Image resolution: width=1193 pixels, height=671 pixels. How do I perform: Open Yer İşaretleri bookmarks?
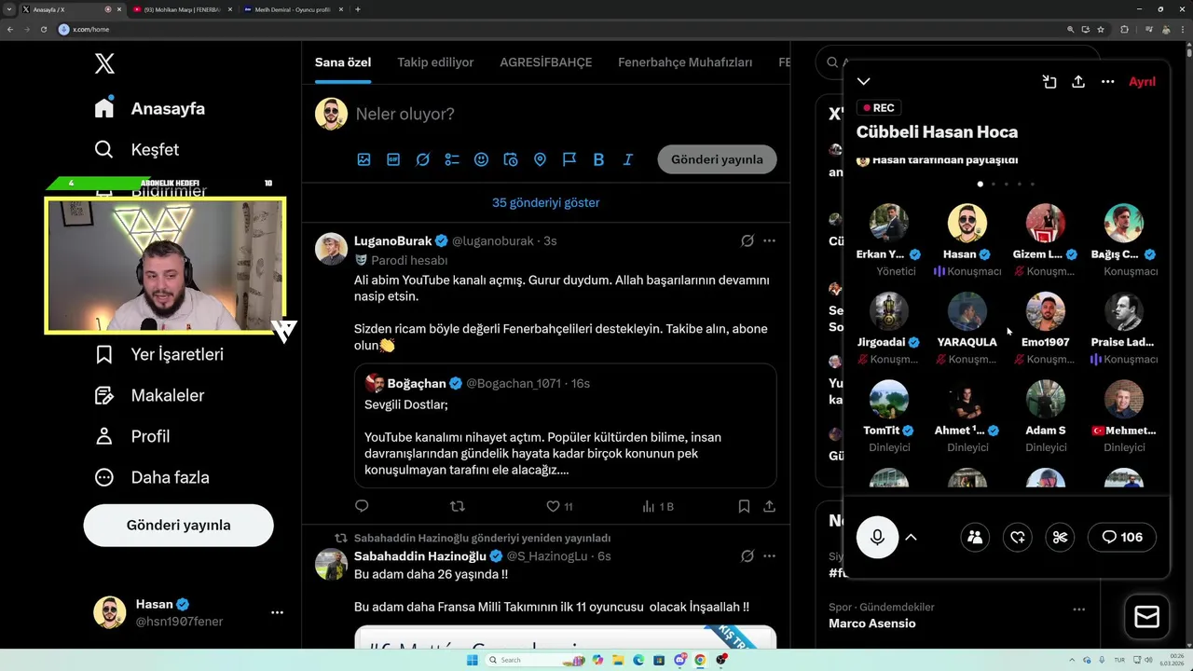(158, 354)
